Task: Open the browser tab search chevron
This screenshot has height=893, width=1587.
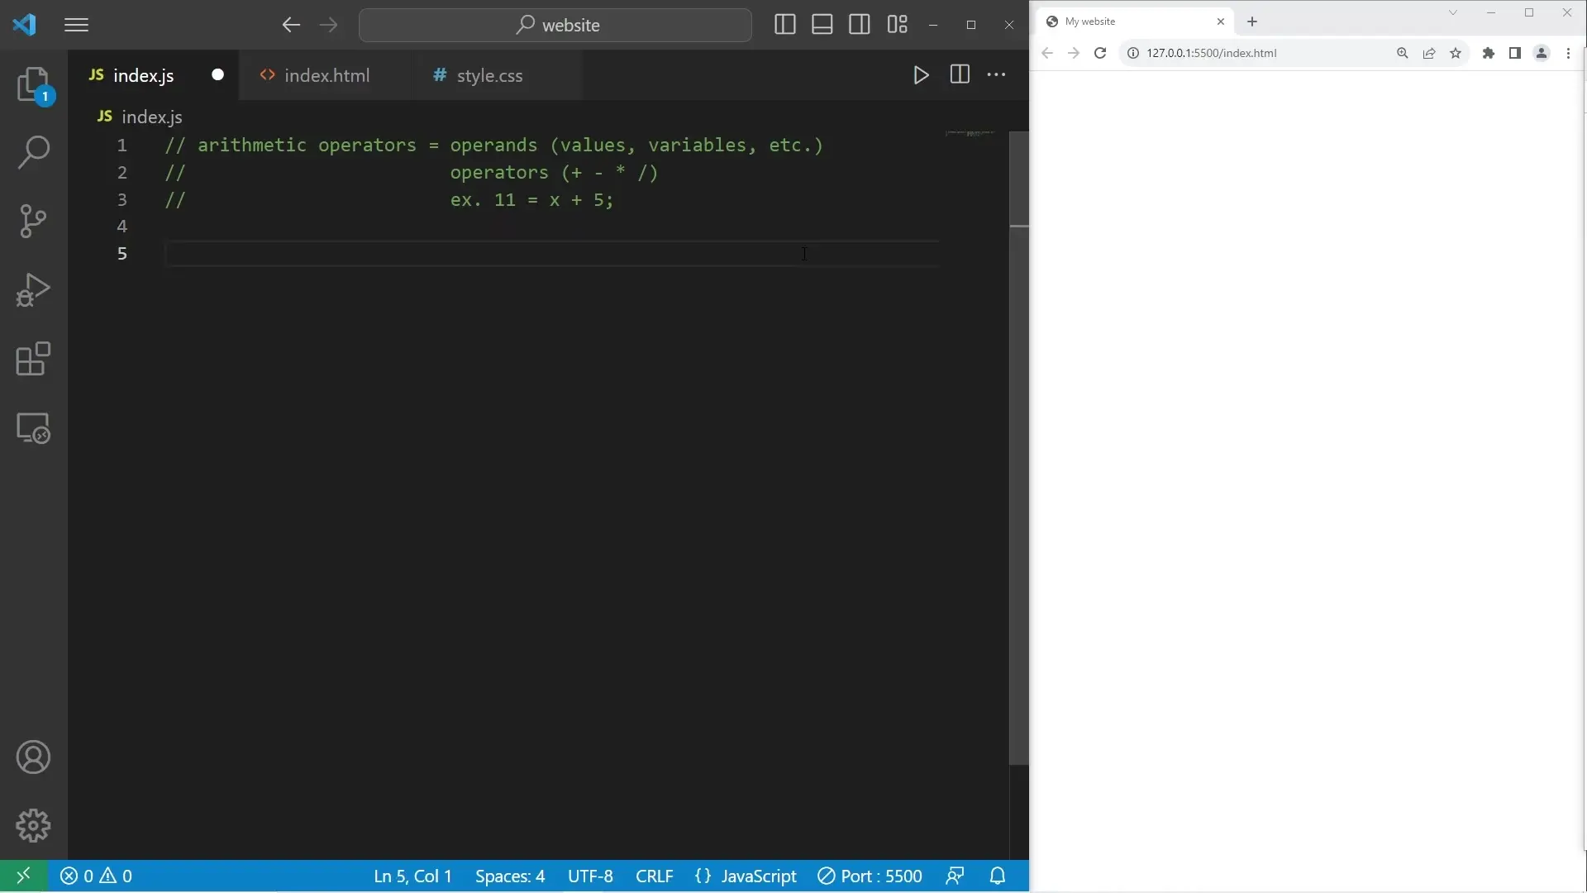Action: (1453, 12)
